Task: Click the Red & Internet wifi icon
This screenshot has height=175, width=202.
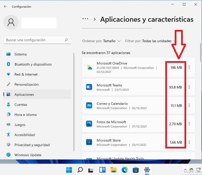Action: click(8, 74)
